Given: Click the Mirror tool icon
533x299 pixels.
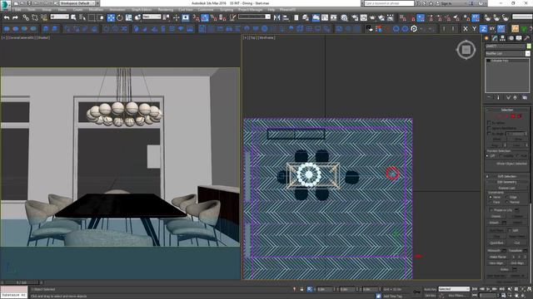Looking at the screenshot, I should [277, 17].
